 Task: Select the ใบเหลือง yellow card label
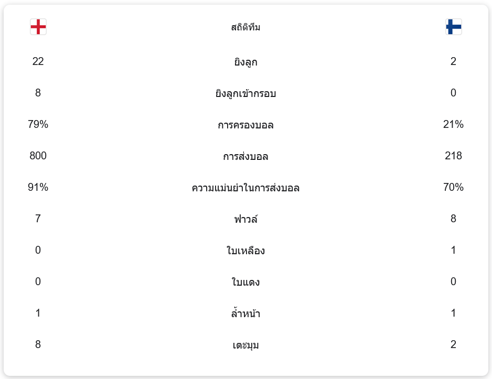tap(245, 250)
